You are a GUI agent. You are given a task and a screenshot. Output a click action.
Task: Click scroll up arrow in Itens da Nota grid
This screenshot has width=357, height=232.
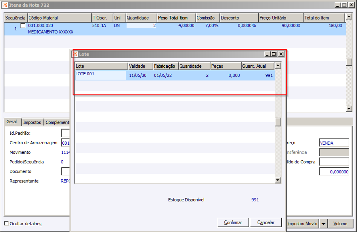[x=349, y=16]
